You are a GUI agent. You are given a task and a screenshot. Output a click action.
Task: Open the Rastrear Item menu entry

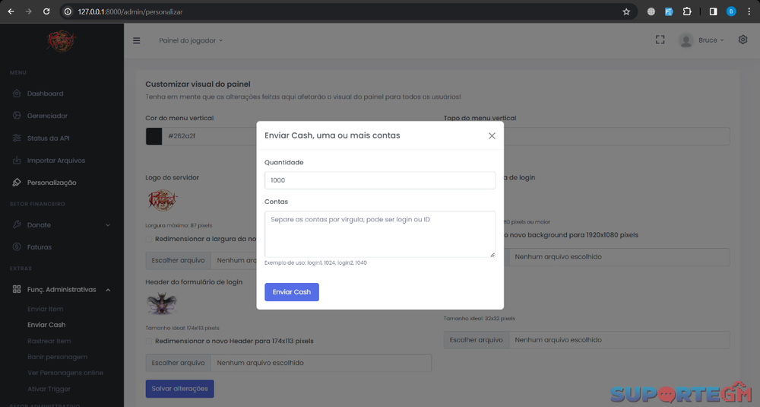point(49,341)
